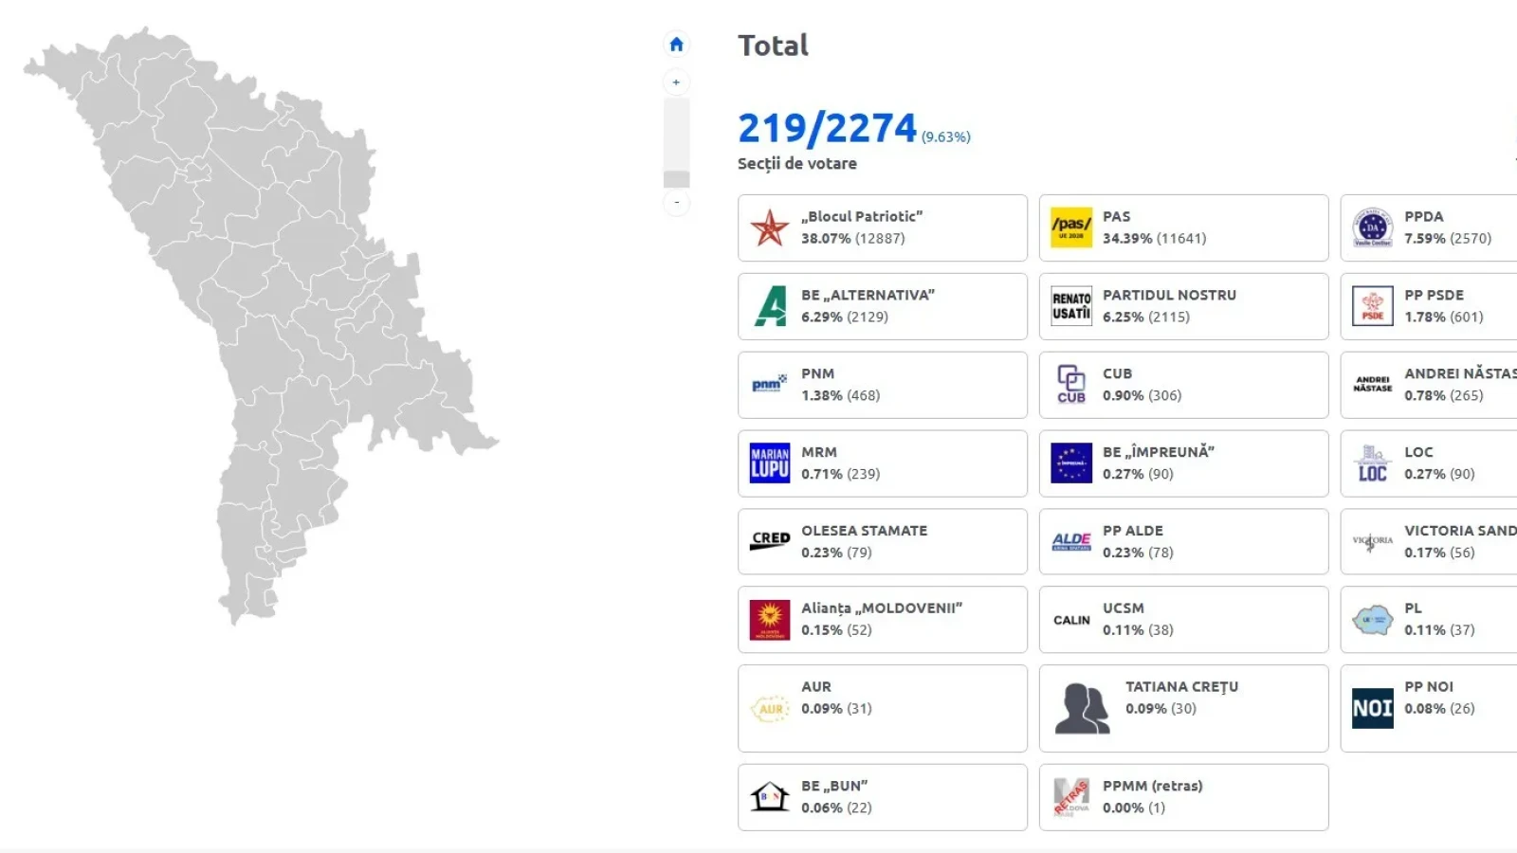Click the AUR party result card
Screen dimensions: 1517x853
(x=882, y=709)
